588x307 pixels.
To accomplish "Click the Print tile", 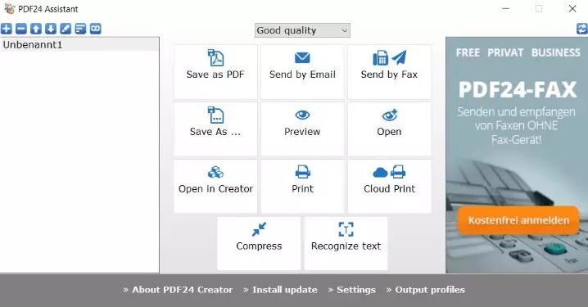I will [302, 187].
